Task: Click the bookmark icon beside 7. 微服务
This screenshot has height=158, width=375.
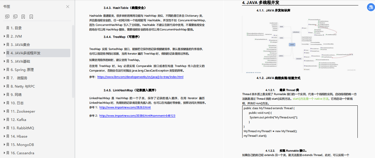Action: [x=8, y=78]
